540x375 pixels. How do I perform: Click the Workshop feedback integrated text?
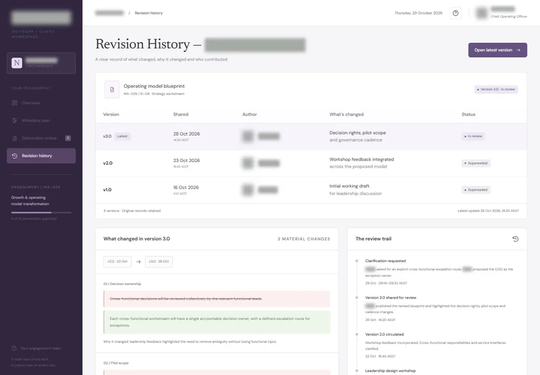click(362, 160)
